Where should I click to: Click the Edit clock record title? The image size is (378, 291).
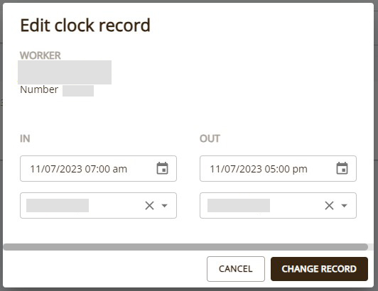85,25
